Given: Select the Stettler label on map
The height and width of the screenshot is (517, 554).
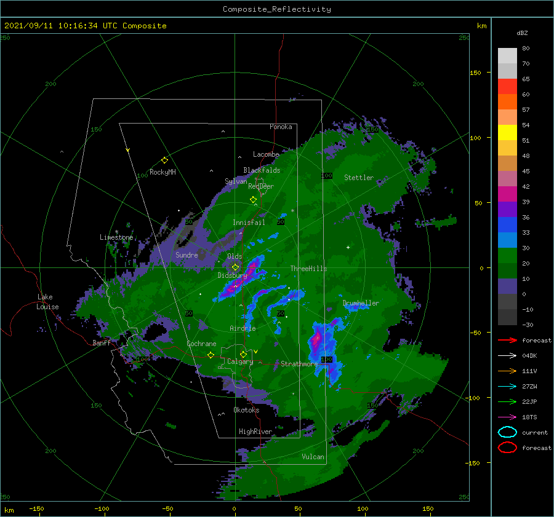Looking at the screenshot, I should (x=359, y=178).
